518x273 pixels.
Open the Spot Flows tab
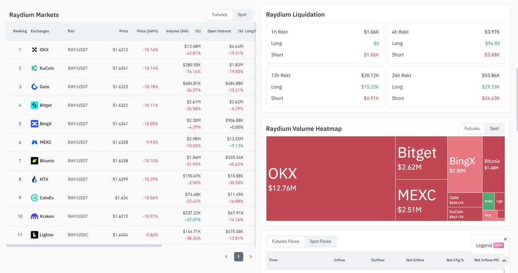click(x=320, y=241)
